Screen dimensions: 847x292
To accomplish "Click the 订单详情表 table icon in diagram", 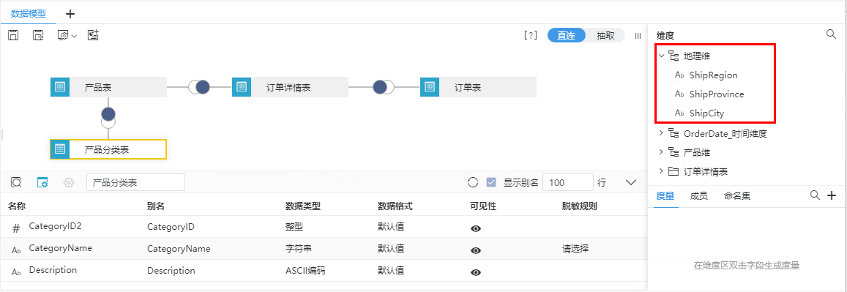I will pyautogui.click(x=242, y=86).
